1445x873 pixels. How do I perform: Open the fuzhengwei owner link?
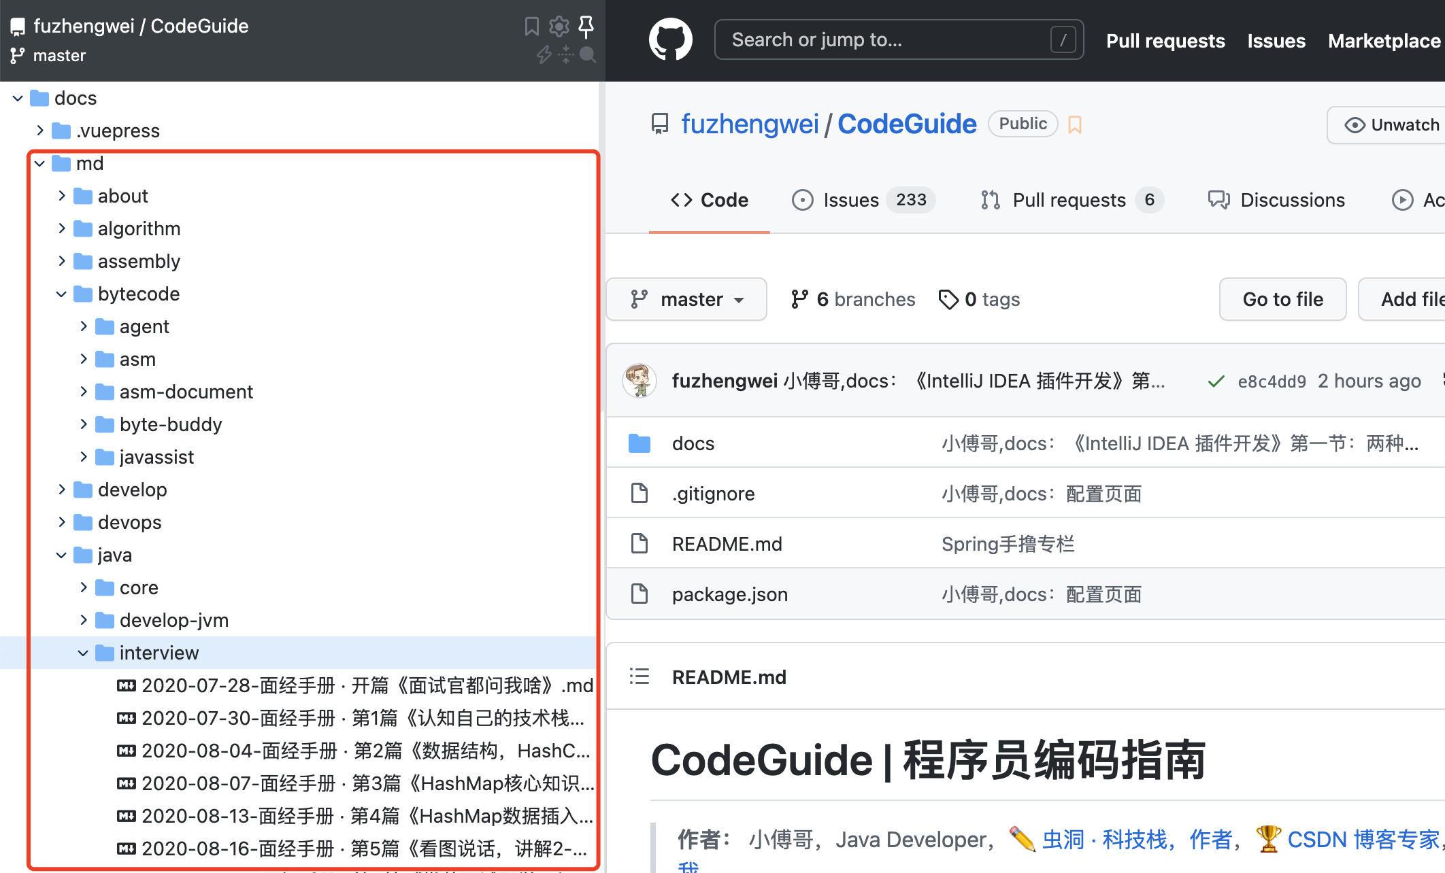tap(750, 124)
